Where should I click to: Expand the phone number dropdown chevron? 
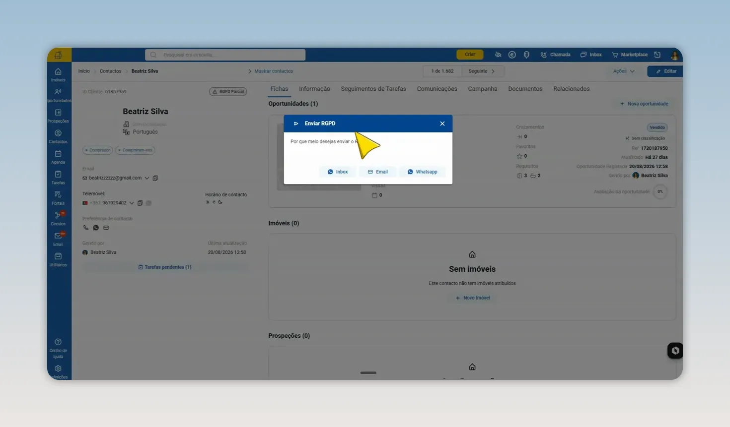132,203
